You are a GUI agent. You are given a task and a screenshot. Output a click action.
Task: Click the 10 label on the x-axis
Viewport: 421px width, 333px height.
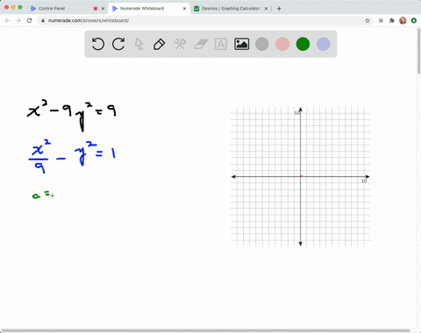click(364, 181)
